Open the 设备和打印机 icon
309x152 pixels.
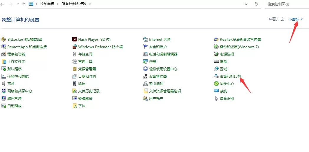click(x=216, y=76)
